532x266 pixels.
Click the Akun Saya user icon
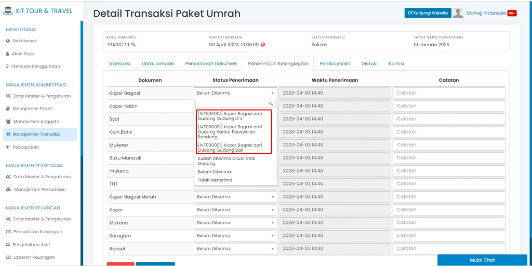click(x=8, y=54)
